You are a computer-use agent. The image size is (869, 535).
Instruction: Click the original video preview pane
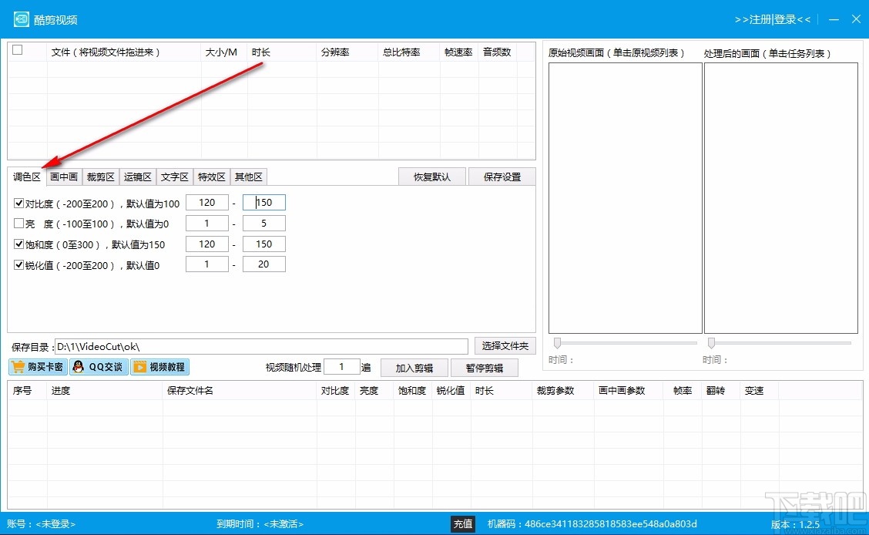tap(625, 198)
